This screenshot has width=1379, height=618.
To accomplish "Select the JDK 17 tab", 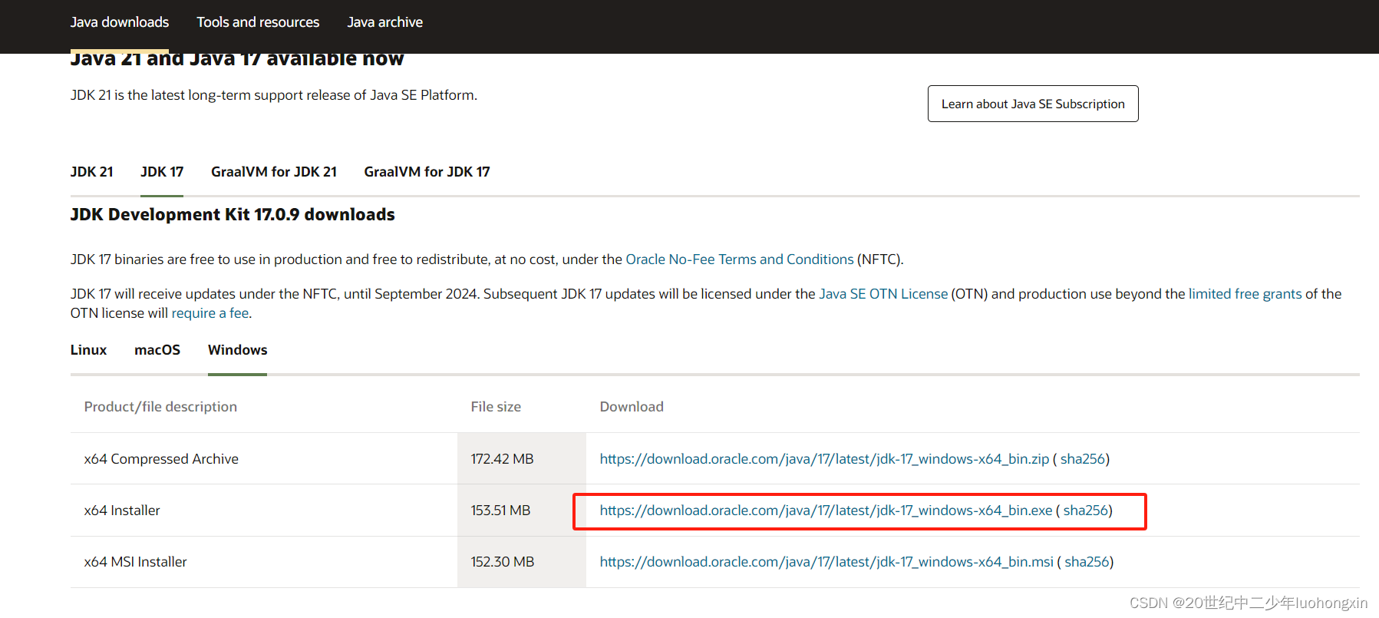I will point(162,172).
